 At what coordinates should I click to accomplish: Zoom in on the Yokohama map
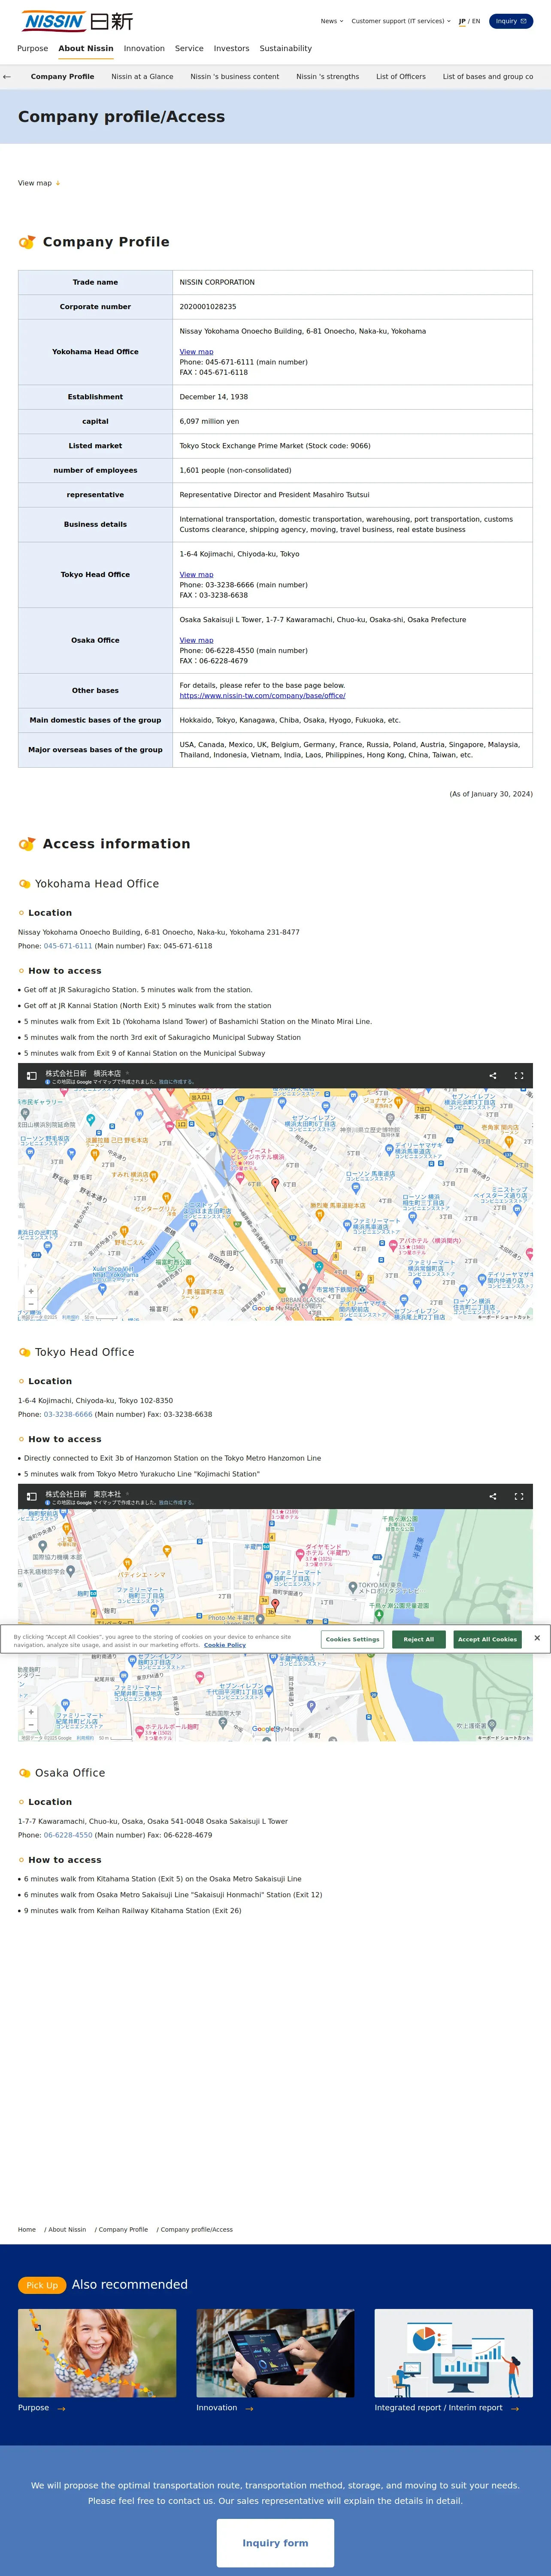coord(31,1291)
